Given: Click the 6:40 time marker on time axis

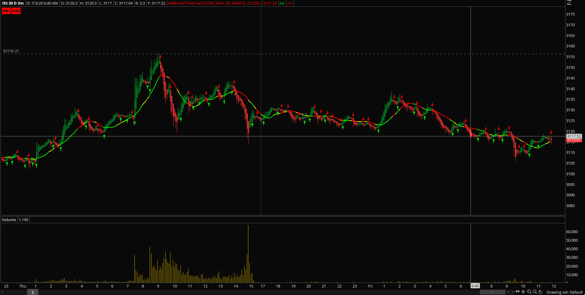Looking at the screenshot, I should pyautogui.click(x=475, y=286).
